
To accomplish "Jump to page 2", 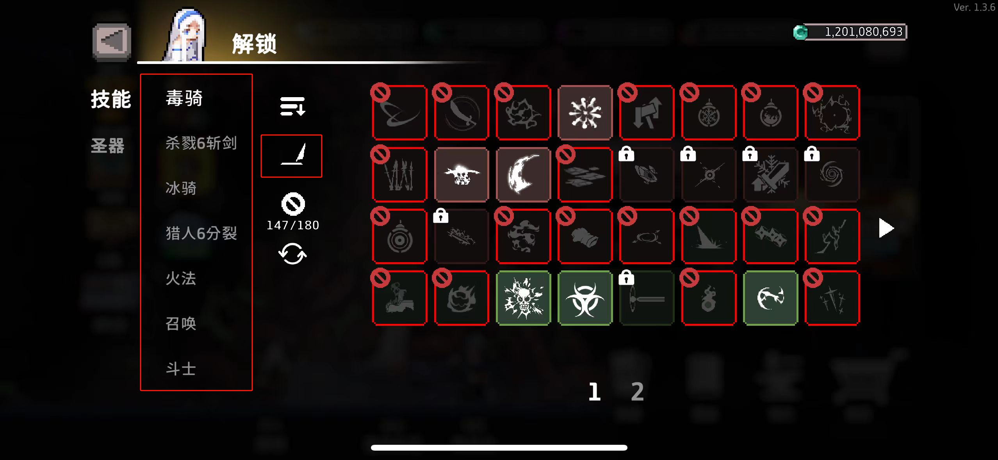I will [x=637, y=391].
